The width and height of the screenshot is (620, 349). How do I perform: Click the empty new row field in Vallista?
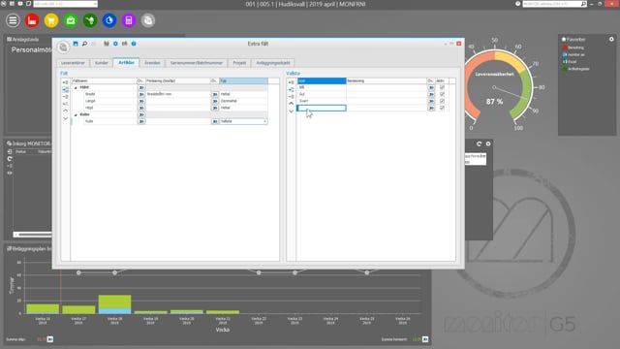(322, 108)
